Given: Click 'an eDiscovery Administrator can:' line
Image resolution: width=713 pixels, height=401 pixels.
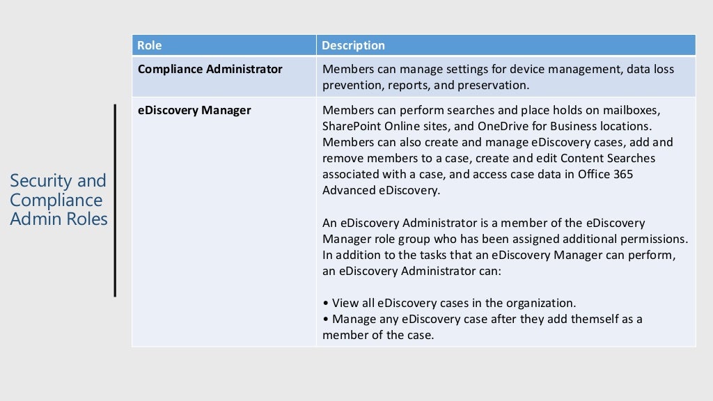Looking at the screenshot, I should [412, 271].
